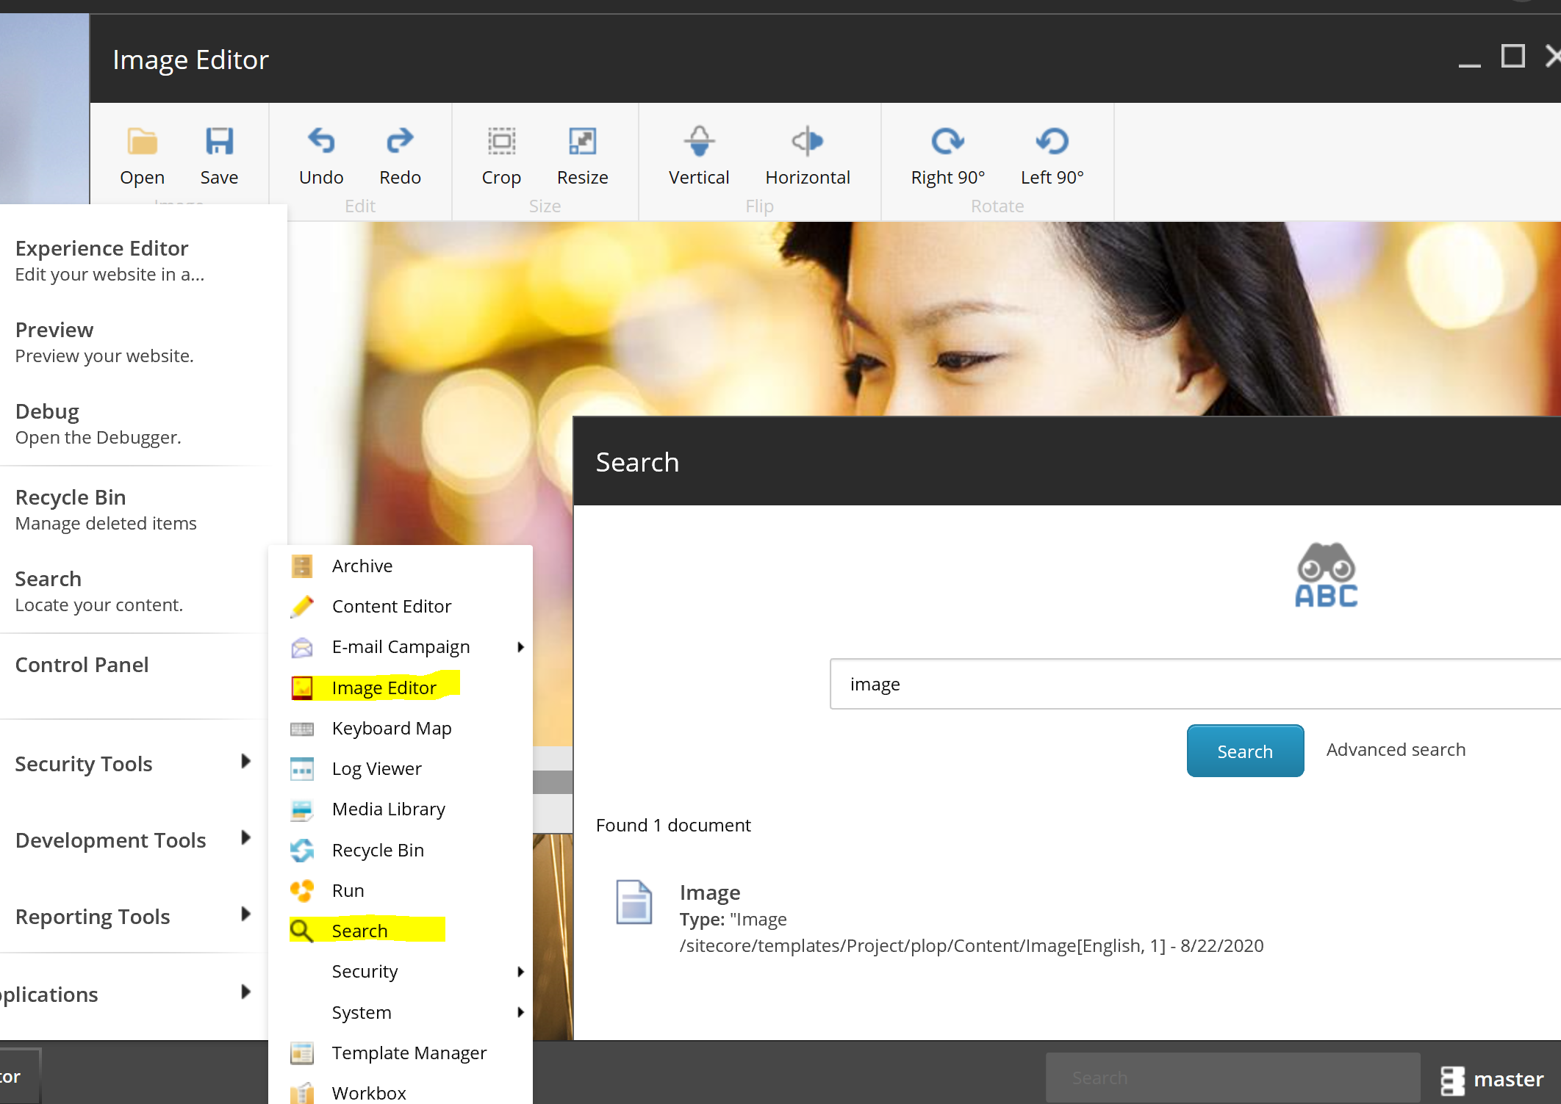Flip image with Vertical icon
Image resolution: width=1561 pixels, height=1104 pixels.
(699, 140)
